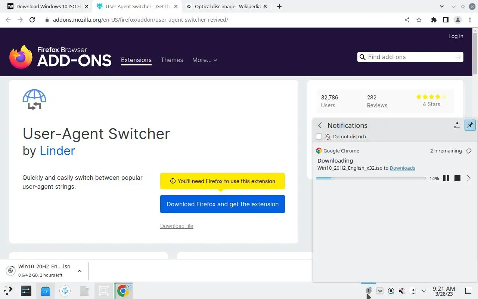Click the notifications tray icon
This screenshot has height=299, width=478.
(369, 290)
